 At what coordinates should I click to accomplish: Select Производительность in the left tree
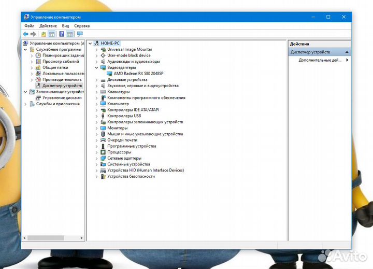[x=62, y=79]
